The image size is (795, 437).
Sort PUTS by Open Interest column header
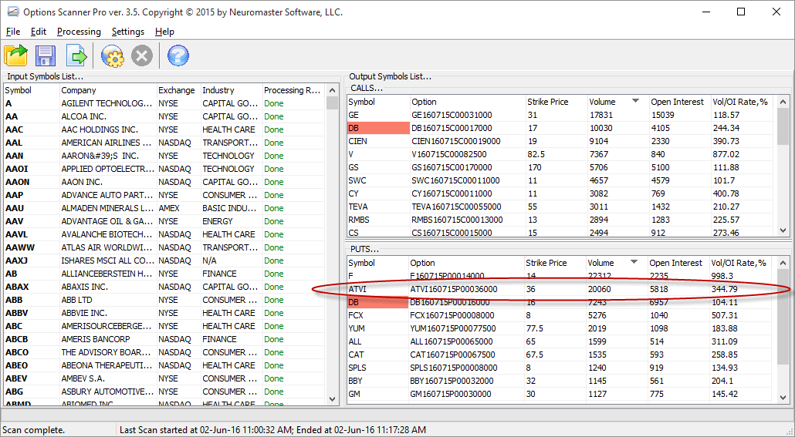(678, 263)
